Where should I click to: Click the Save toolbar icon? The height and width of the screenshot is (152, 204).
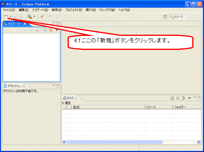[15, 17]
